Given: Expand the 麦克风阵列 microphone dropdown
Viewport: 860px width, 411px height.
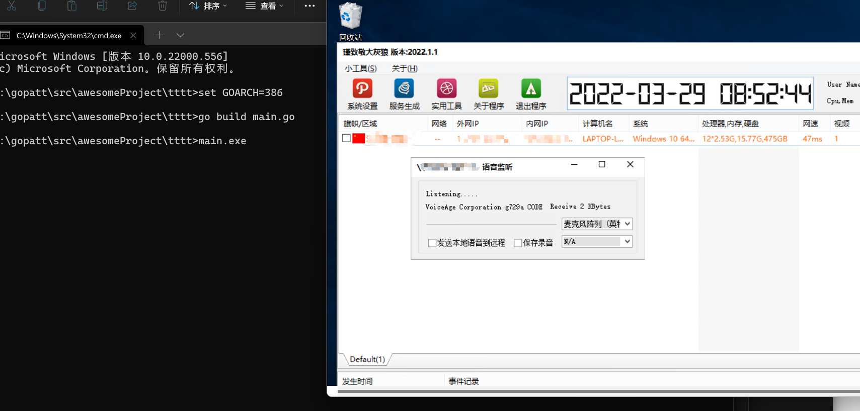Looking at the screenshot, I should pyautogui.click(x=627, y=224).
